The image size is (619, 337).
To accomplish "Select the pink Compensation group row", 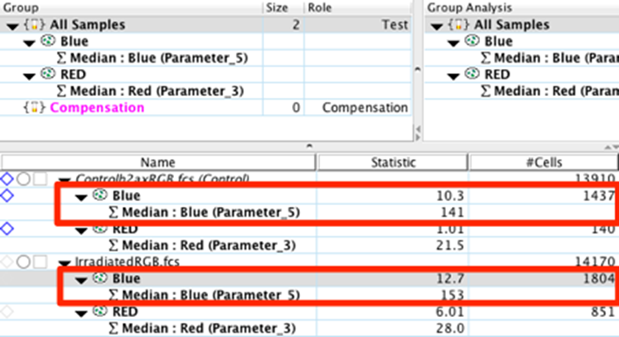I will [x=205, y=107].
